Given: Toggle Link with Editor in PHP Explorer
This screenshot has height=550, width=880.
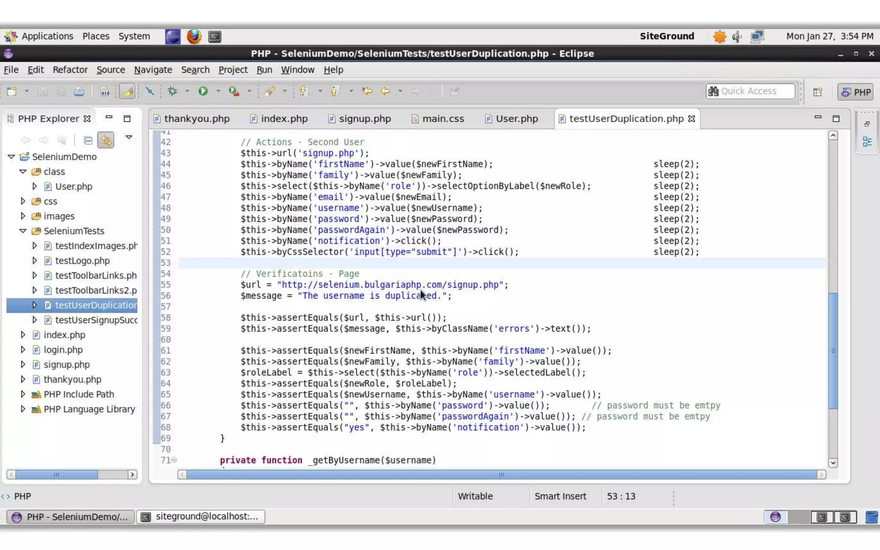Looking at the screenshot, I should point(106,140).
